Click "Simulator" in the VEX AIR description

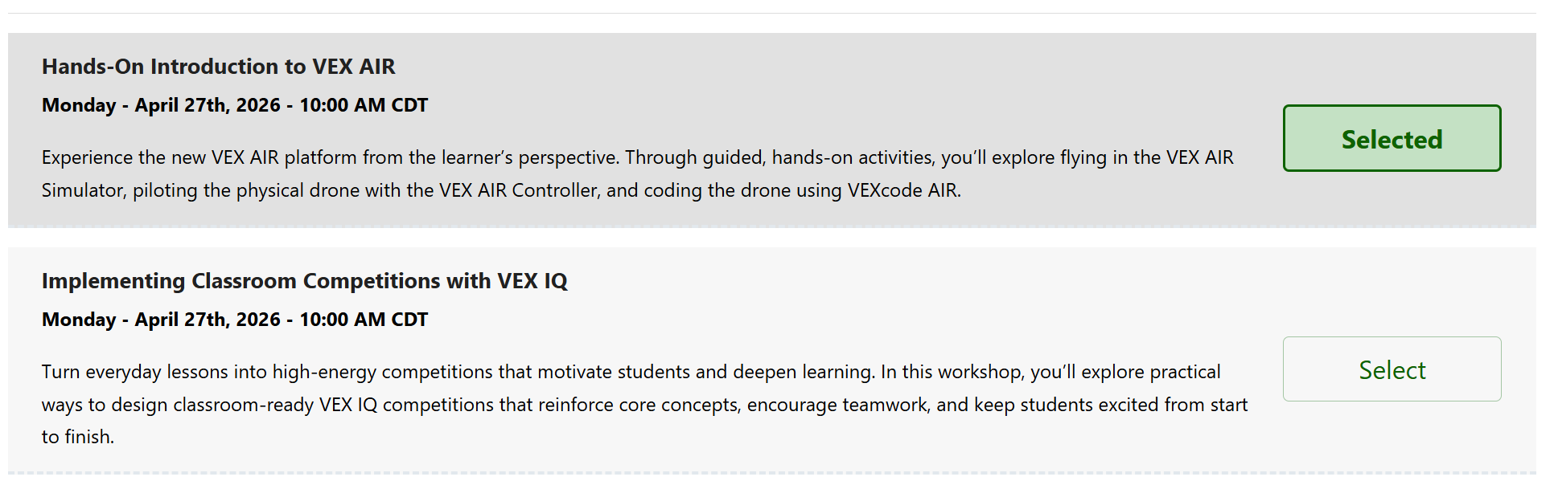(84, 190)
